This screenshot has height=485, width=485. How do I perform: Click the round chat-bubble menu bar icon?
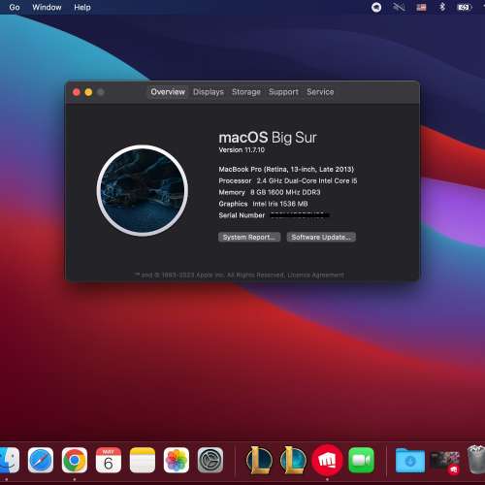376,7
